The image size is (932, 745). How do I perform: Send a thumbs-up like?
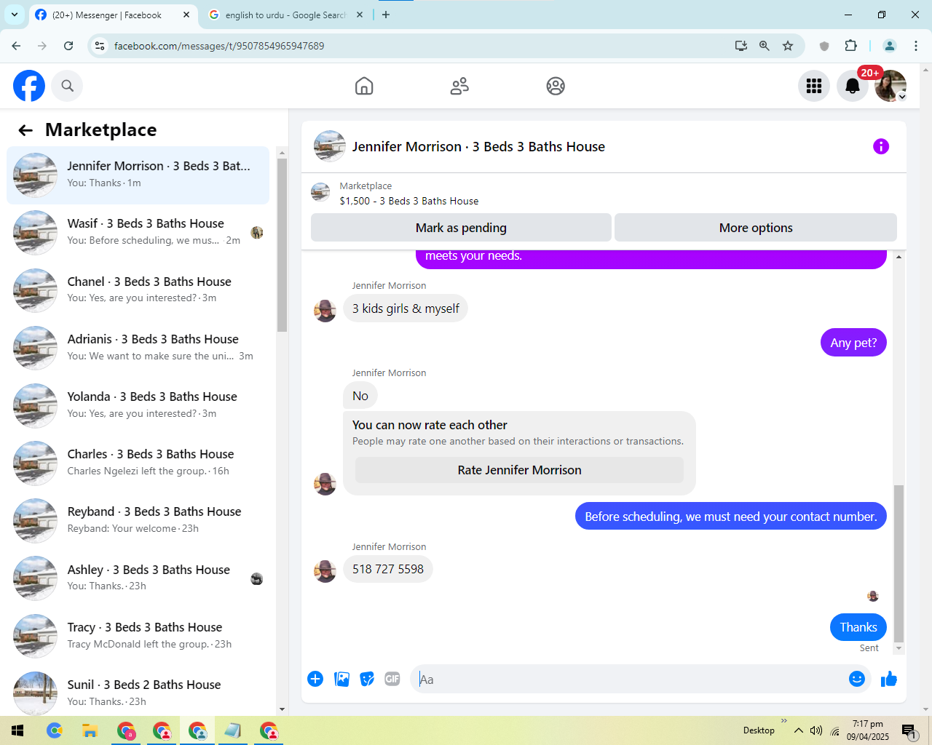(889, 679)
